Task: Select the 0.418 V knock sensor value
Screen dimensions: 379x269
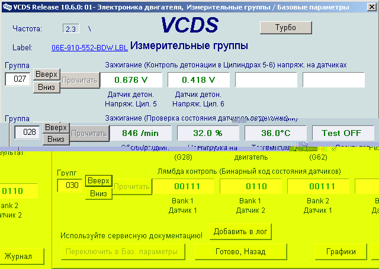Action: (x=198, y=80)
